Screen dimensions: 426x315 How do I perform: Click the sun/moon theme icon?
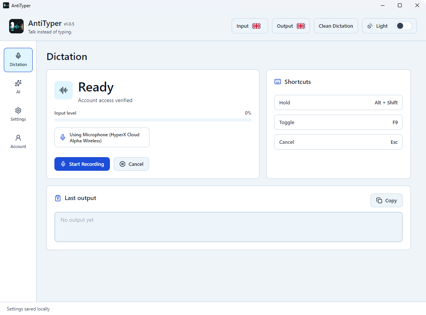370,26
